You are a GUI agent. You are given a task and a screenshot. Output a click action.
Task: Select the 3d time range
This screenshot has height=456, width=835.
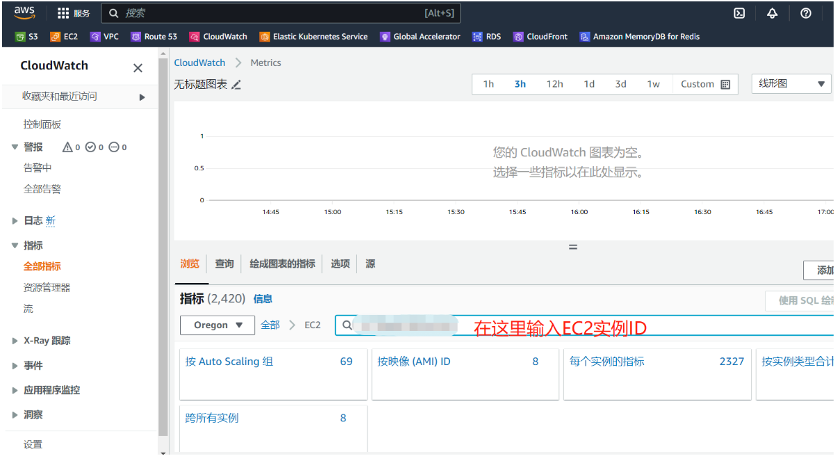(620, 84)
